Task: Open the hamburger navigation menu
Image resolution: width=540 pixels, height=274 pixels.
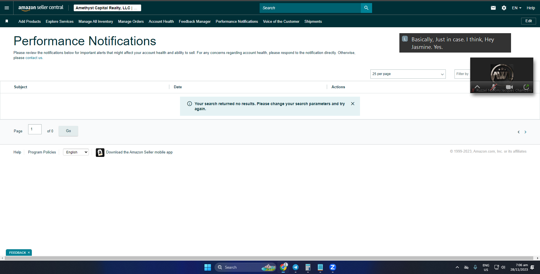Action: [7, 8]
